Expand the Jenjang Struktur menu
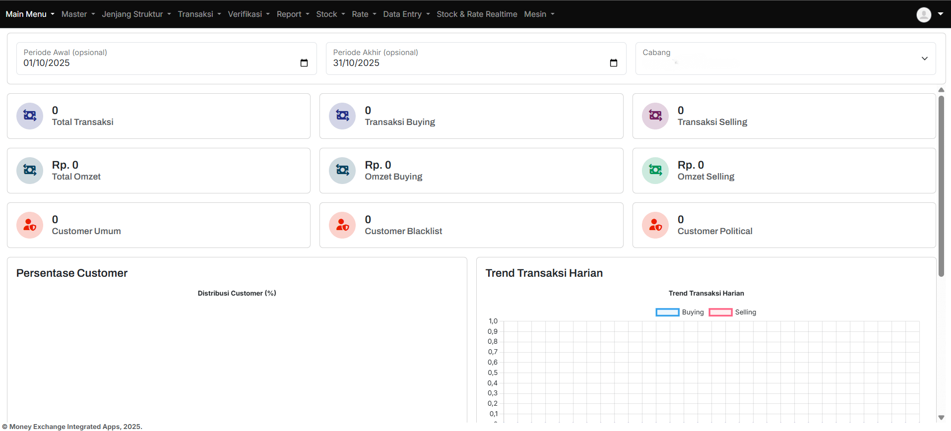The height and width of the screenshot is (431, 951). [x=136, y=14]
